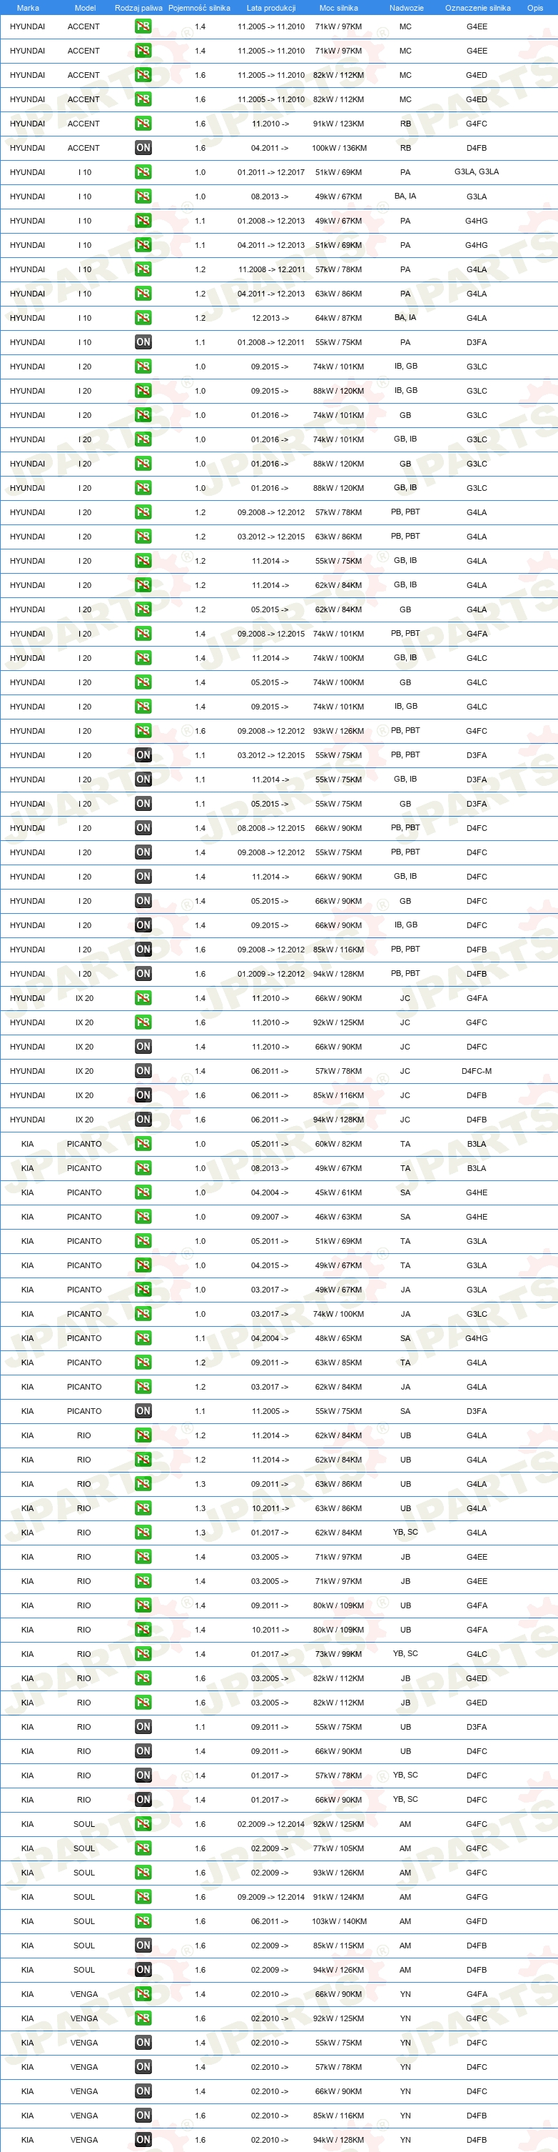Click diesel icon in Venga 55kW / 75KM row
The height and width of the screenshot is (2152, 558).
[143, 2043]
